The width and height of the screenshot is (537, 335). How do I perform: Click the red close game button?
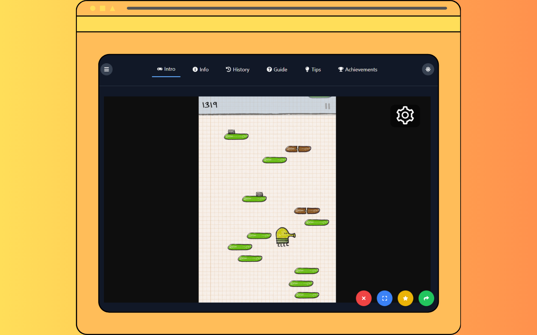pos(364,298)
